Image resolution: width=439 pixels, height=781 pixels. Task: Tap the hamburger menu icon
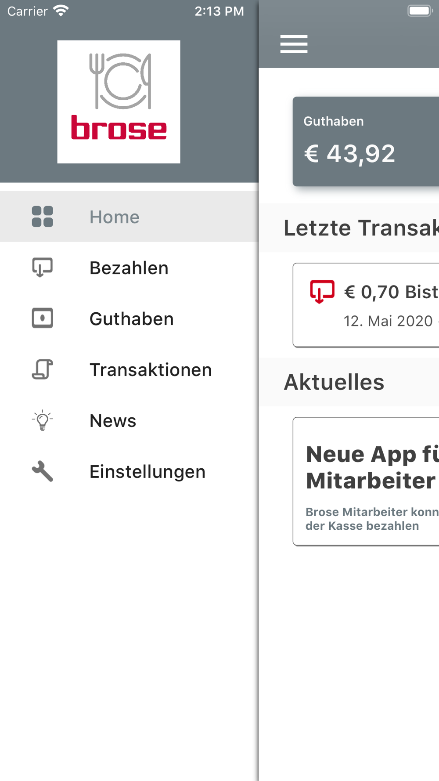[294, 44]
